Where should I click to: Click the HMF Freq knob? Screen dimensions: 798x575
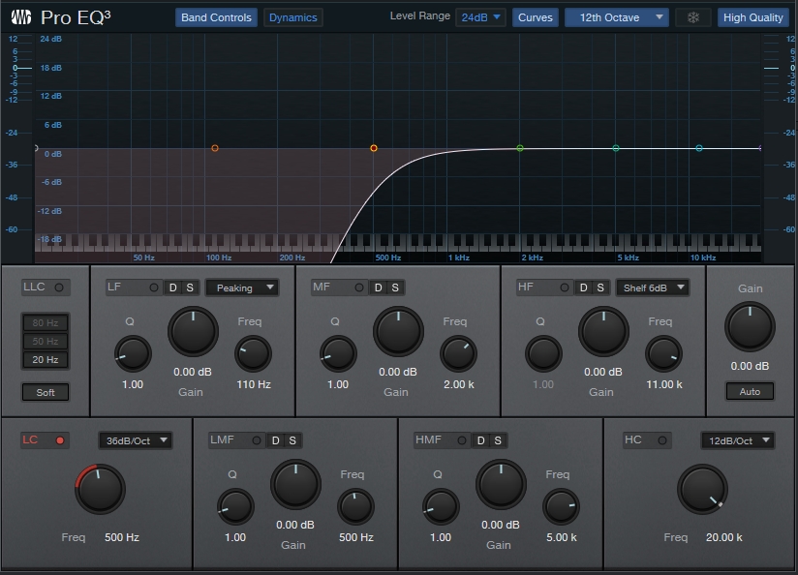coord(561,507)
